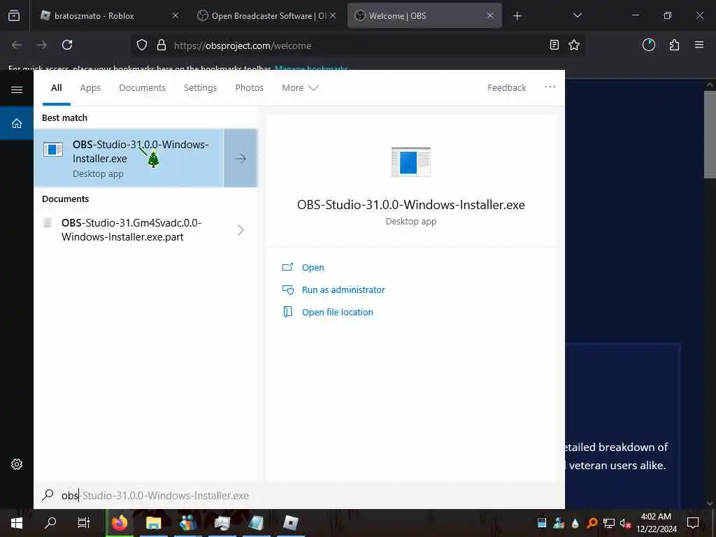Click the Feedback button
Viewport: 716px width, 537px height.
point(506,87)
